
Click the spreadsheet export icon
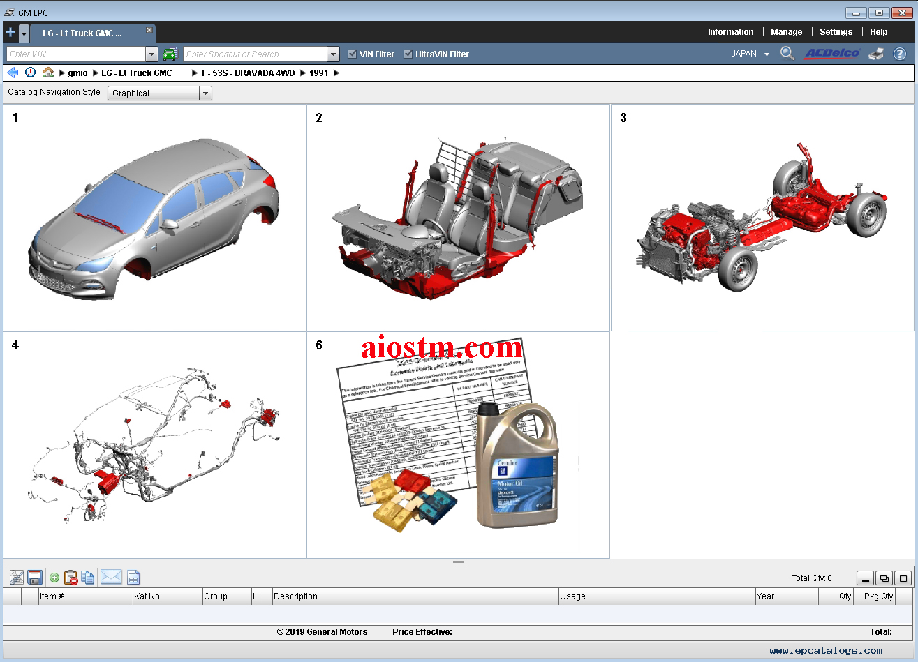click(133, 577)
